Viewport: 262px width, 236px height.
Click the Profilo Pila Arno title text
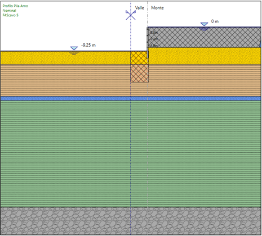click(15, 6)
